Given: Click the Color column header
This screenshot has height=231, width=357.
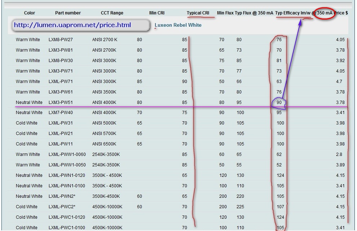Looking at the screenshot, I should pos(30,13).
